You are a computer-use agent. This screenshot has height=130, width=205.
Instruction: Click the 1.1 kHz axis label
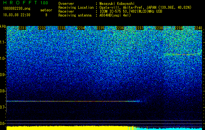point(3,42)
